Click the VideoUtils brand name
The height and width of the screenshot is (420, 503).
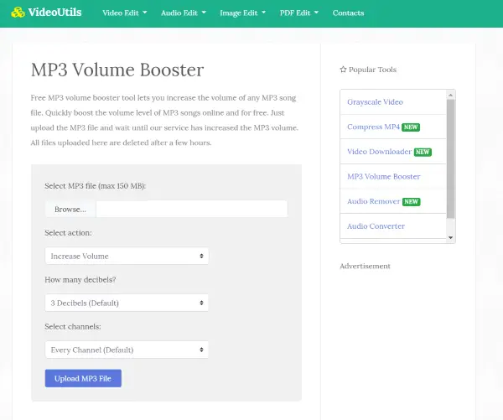[x=54, y=13]
